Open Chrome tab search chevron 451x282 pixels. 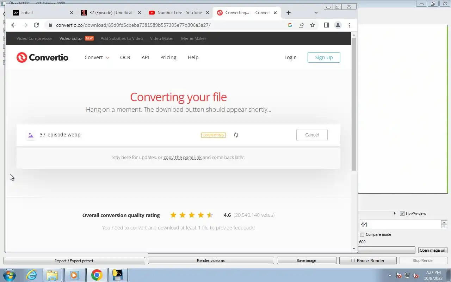pos(316,13)
